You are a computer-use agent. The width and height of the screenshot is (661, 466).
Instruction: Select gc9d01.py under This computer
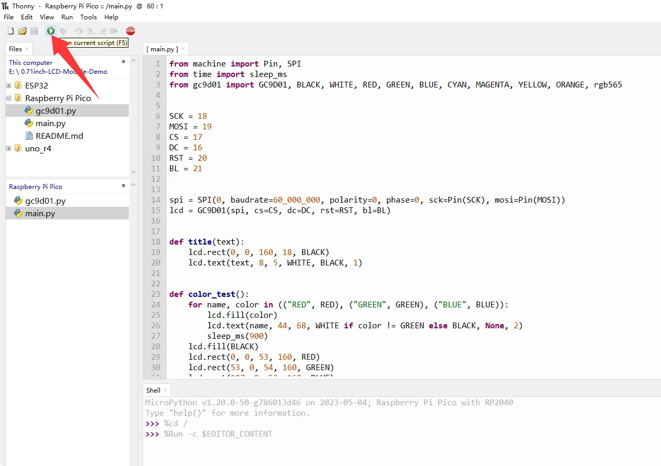tap(67, 110)
